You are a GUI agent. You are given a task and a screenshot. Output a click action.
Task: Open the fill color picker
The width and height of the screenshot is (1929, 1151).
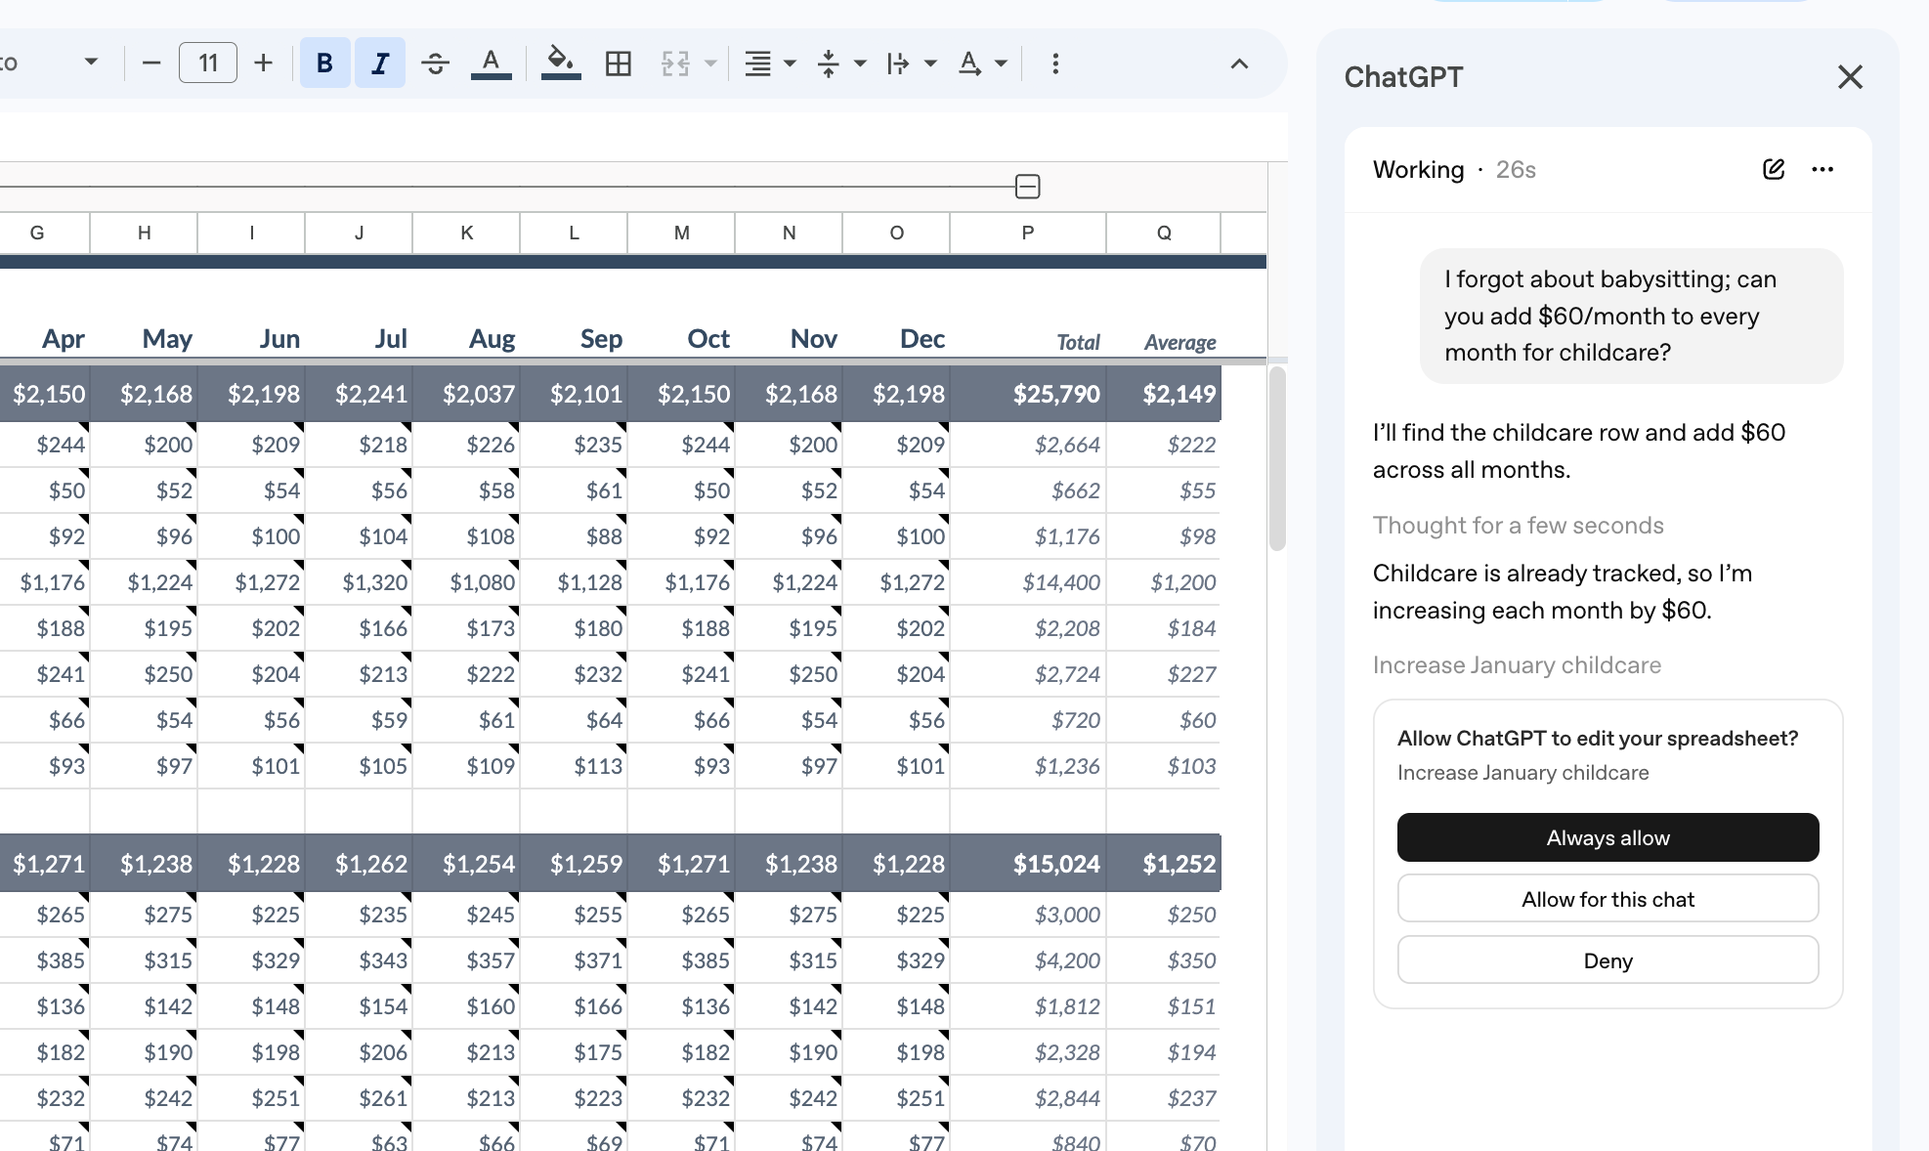561,64
